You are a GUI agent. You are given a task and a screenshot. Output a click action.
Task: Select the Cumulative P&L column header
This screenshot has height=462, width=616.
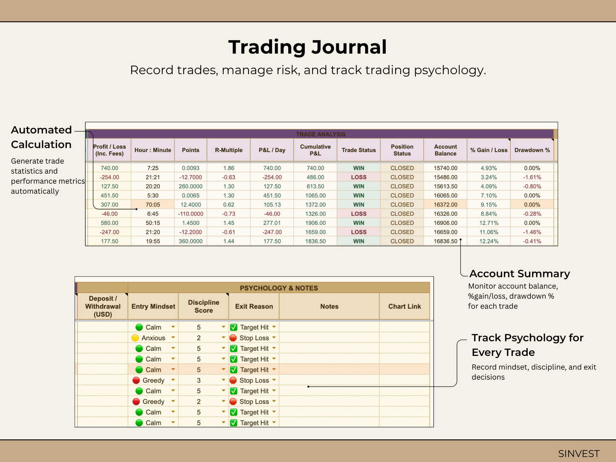click(x=315, y=150)
